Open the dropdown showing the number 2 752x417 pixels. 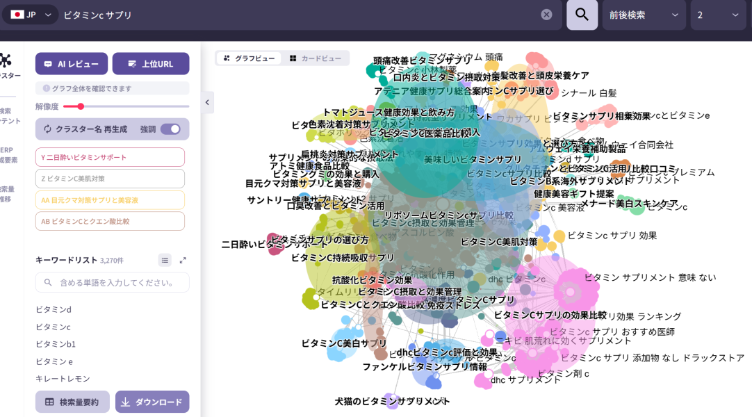tap(718, 15)
